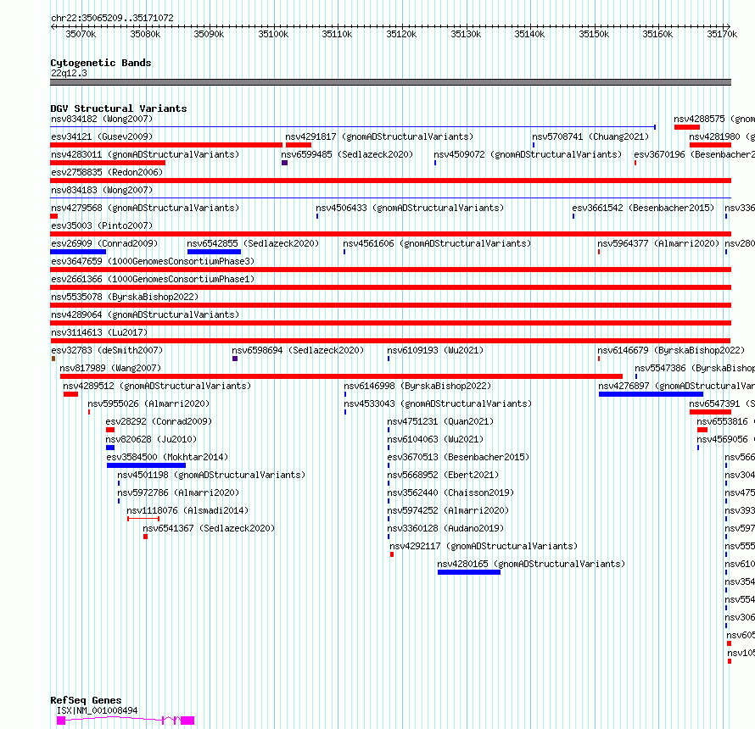Click nsv5964377 (Almarri2020) label
The width and height of the screenshot is (755, 729).
pos(658,243)
